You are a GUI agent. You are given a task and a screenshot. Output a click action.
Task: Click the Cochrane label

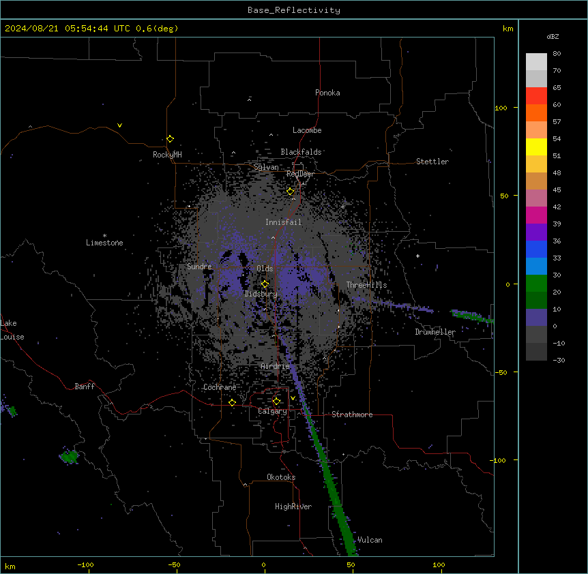[220, 387]
